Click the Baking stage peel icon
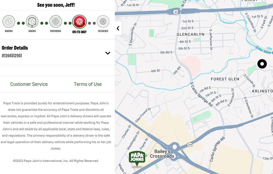 point(32,21)
